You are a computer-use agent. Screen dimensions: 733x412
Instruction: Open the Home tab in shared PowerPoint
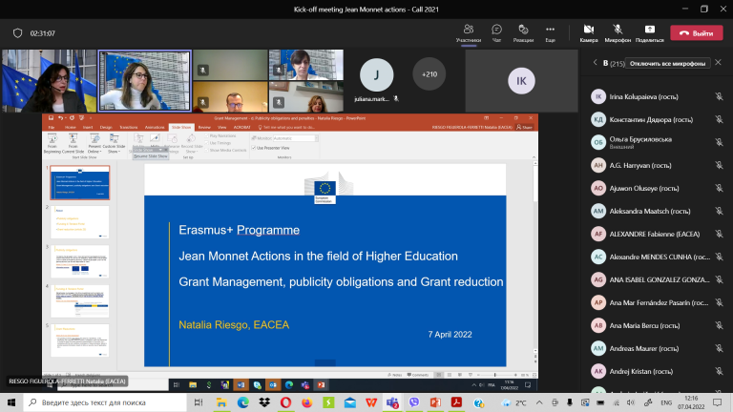tap(70, 127)
